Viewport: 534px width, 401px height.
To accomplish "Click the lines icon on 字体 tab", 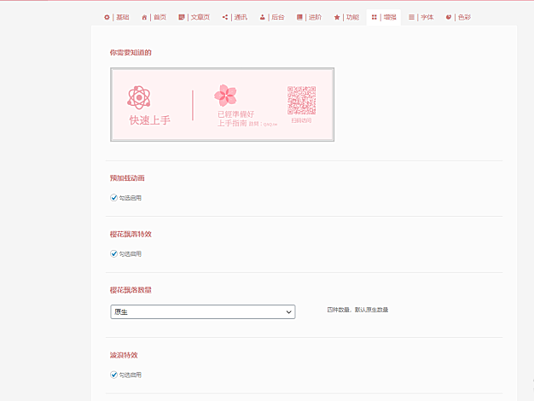I will (x=412, y=17).
